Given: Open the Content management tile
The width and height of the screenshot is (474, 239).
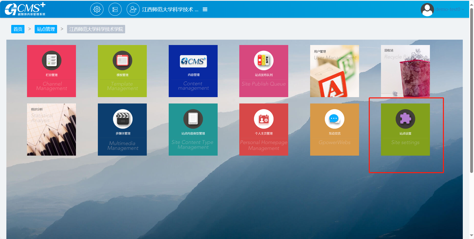Looking at the screenshot, I should coord(193,71).
